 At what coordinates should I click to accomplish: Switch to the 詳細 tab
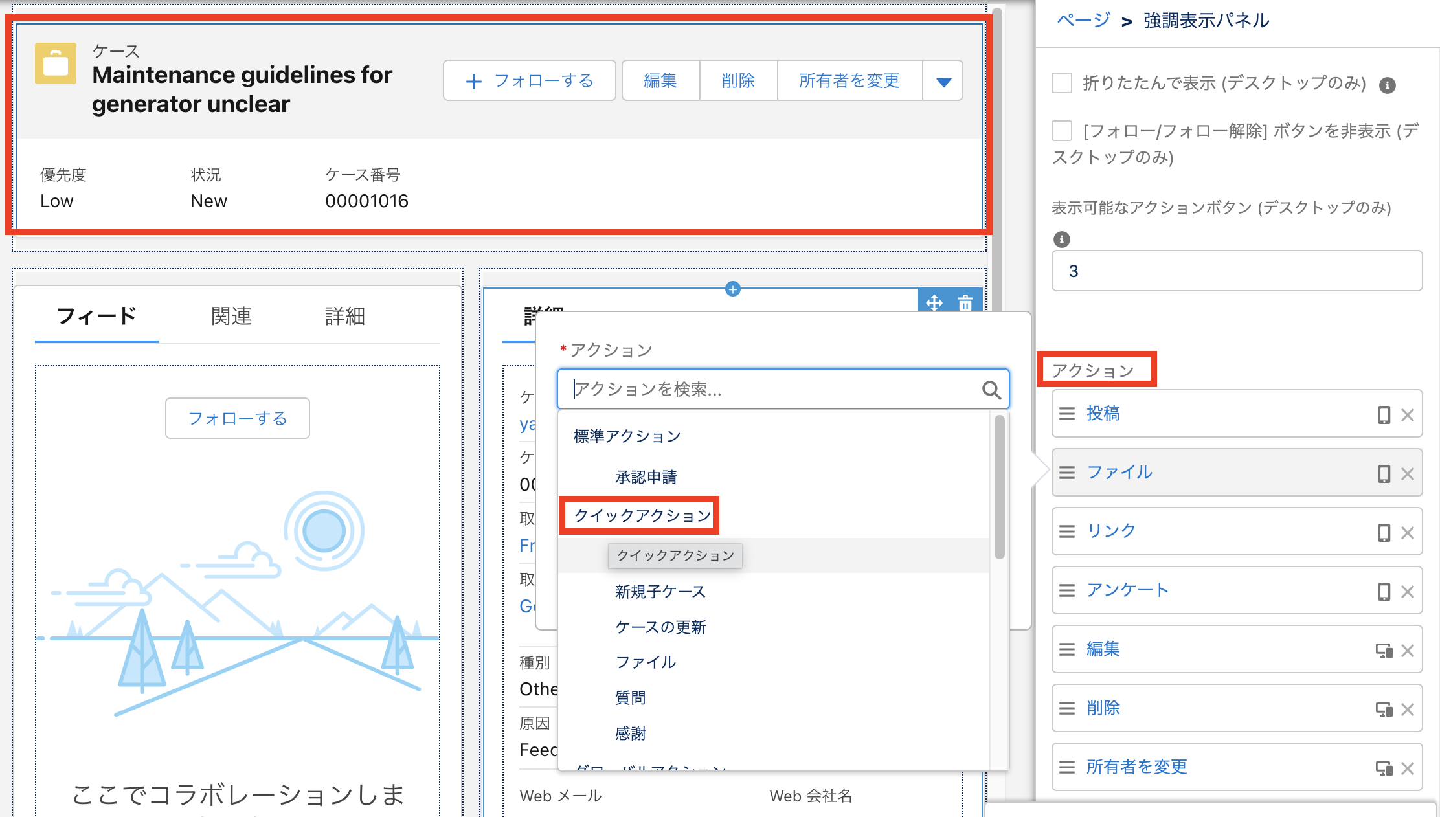(344, 317)
